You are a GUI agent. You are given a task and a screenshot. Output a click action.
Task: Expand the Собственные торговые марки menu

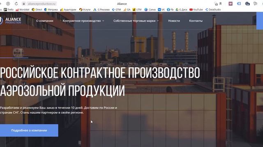pyautogui.click(x=136, y=21)
